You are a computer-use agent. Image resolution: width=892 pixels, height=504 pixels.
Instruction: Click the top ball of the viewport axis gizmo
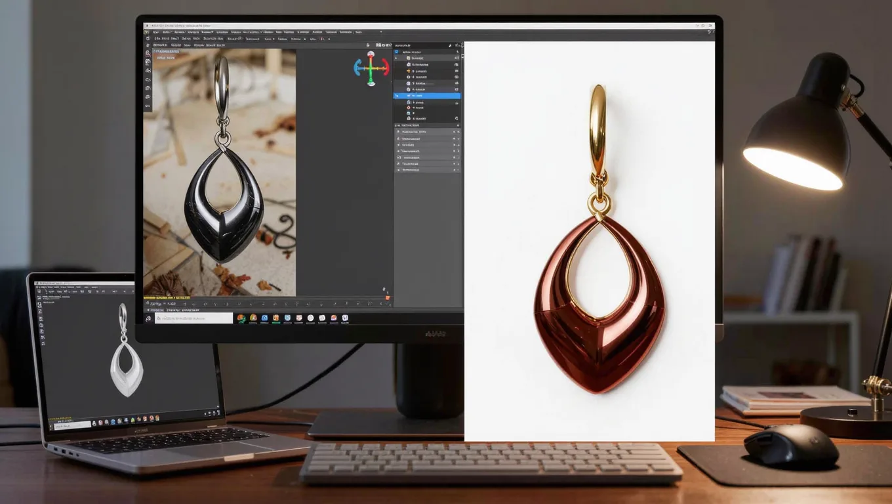371,54
